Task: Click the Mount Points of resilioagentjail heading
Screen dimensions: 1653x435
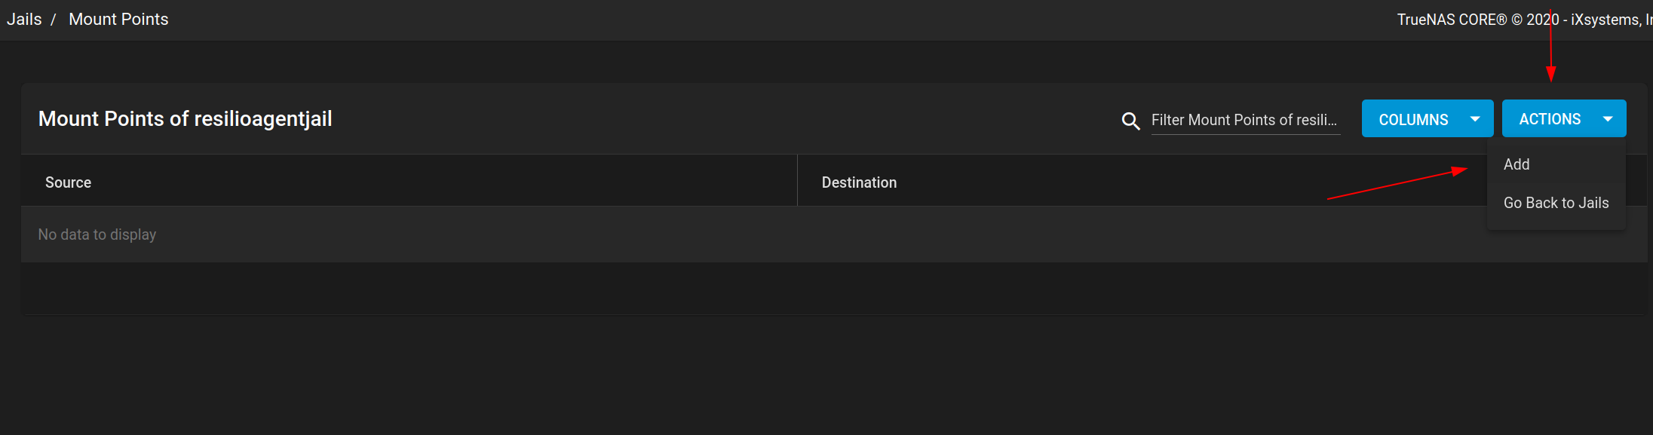Action: (185, 119)
